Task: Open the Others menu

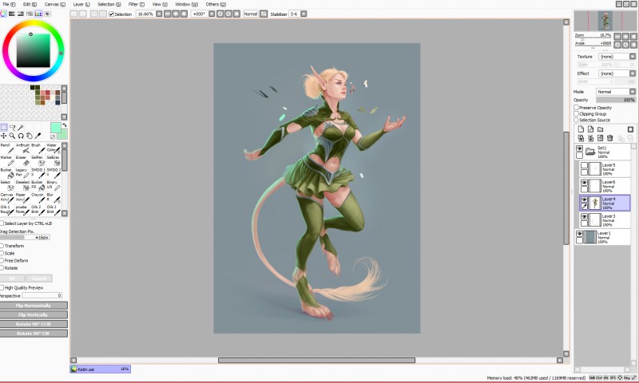Action: [x=216, y=4]
